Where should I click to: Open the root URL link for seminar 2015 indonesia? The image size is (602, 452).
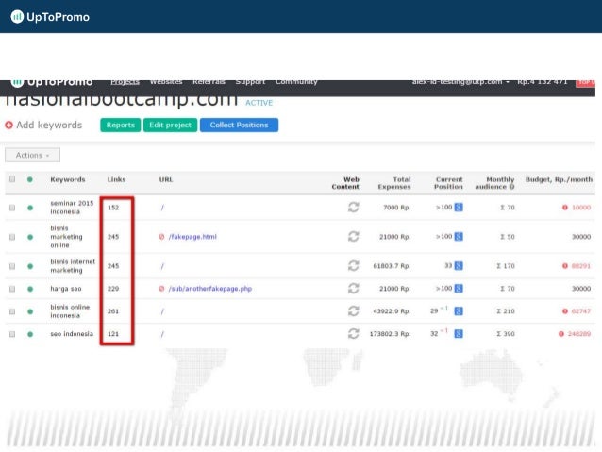(162, 208)
